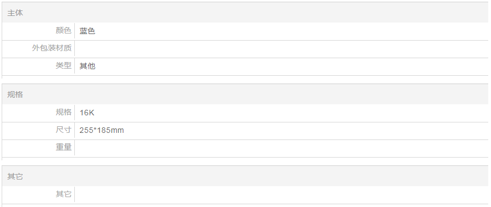Screen dimensions: 491x207
Task: Click the gray bar right of 主体 header
Action: (255, 13)
